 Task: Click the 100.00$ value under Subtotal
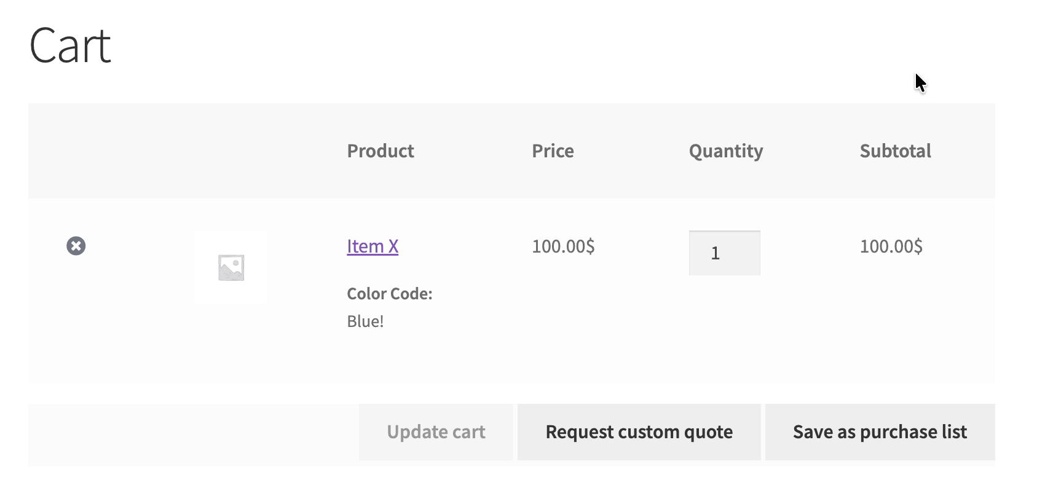pyautogui.click(x=891, y=246)
